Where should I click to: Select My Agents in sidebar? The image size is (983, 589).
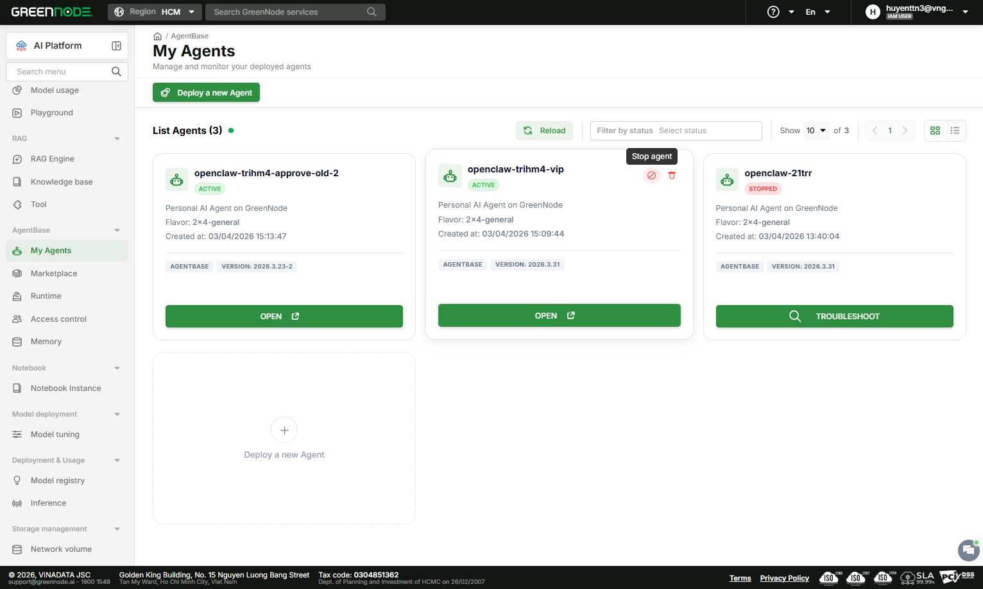coord(67,251)
